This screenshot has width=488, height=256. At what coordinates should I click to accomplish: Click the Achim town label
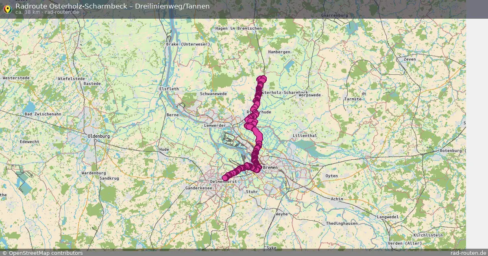(337, 199)
